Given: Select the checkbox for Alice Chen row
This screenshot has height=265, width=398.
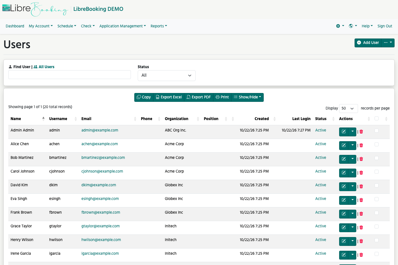Looking at the screenshot, I should 377,144.
